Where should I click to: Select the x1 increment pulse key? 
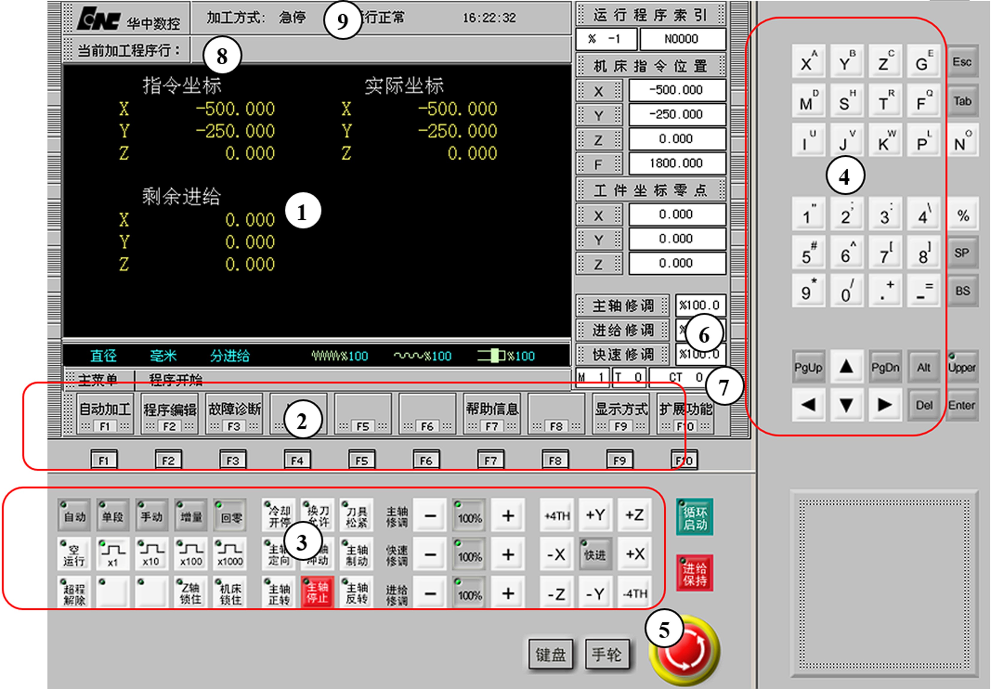(x=113, y=554)
